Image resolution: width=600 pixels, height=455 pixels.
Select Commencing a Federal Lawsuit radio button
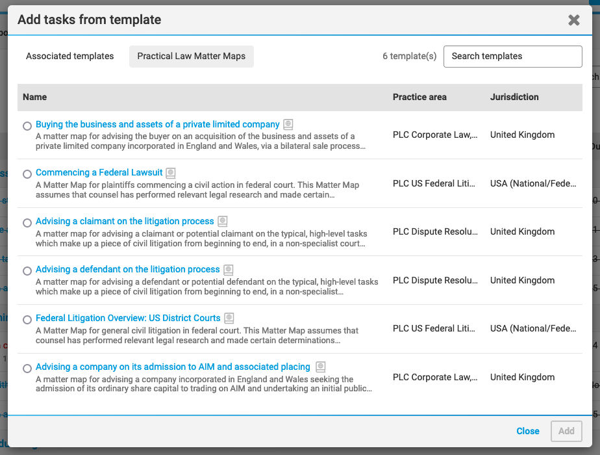[x=27, y=174]
